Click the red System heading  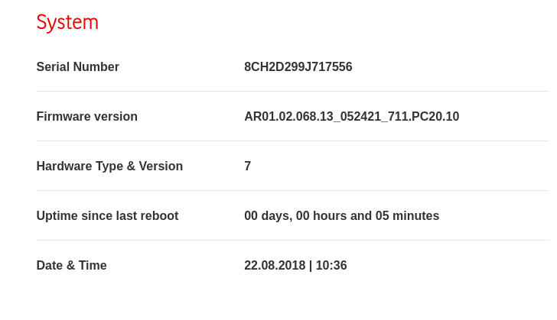(67, 23)
